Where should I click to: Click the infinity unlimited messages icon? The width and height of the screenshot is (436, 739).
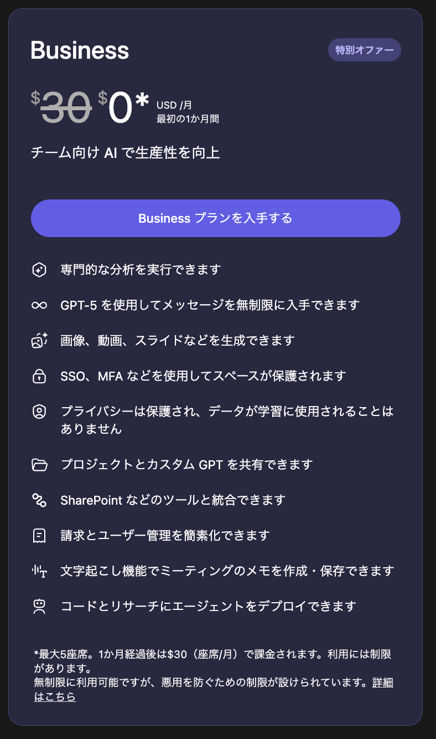(39, 305)
